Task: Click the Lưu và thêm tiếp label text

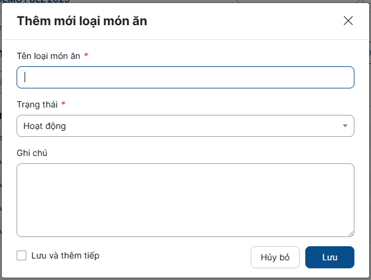Action: click(65, 255)
